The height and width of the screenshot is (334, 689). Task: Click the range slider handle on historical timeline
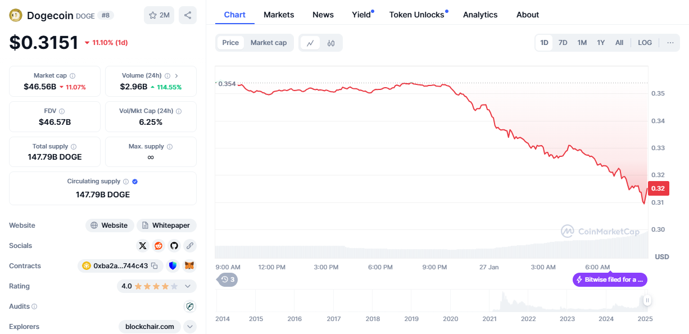coord(647,300)
